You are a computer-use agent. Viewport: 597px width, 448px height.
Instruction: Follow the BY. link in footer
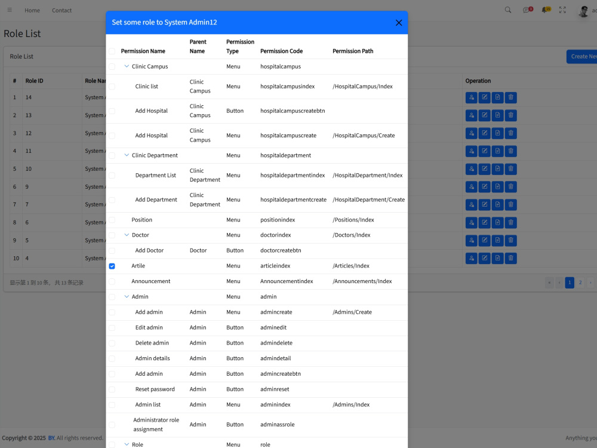click(x=51, y=438)
